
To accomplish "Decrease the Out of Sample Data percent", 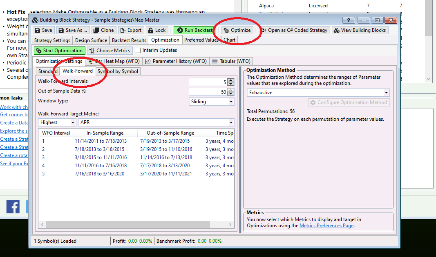I will click(x=231, y=94).
